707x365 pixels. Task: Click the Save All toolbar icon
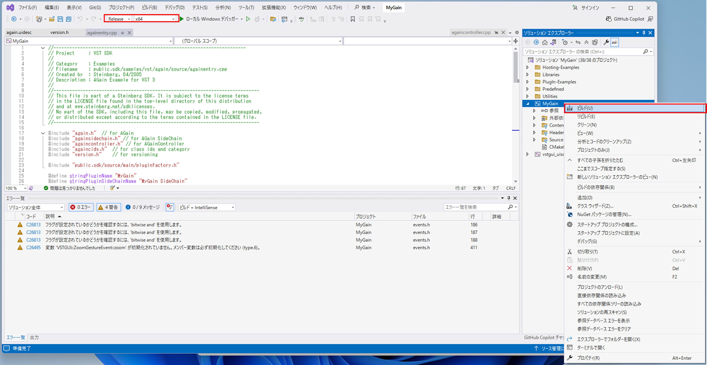tap(69, 19)
